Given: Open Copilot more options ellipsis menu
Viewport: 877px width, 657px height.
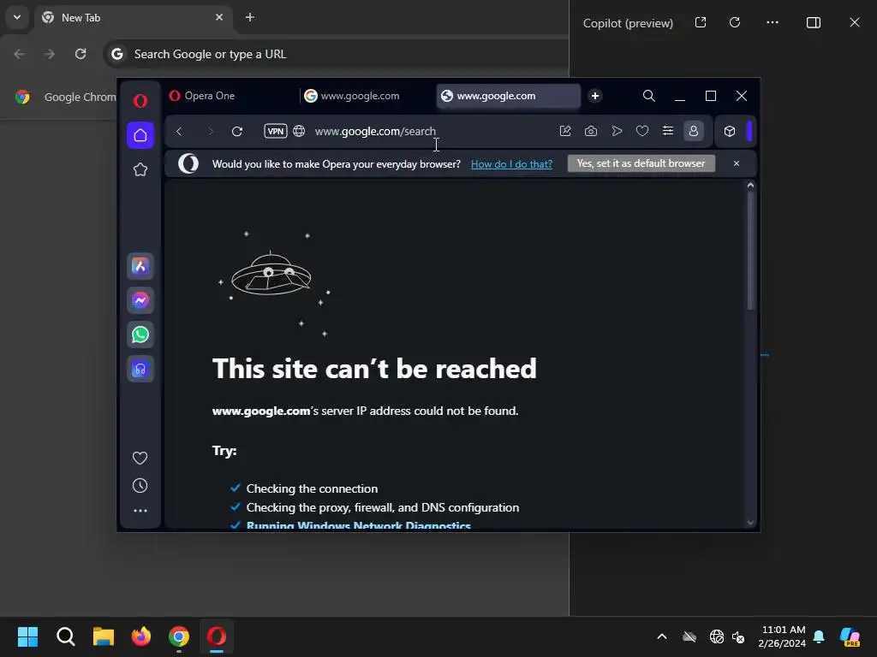Looking at the screenshot, I should (773, 22).
